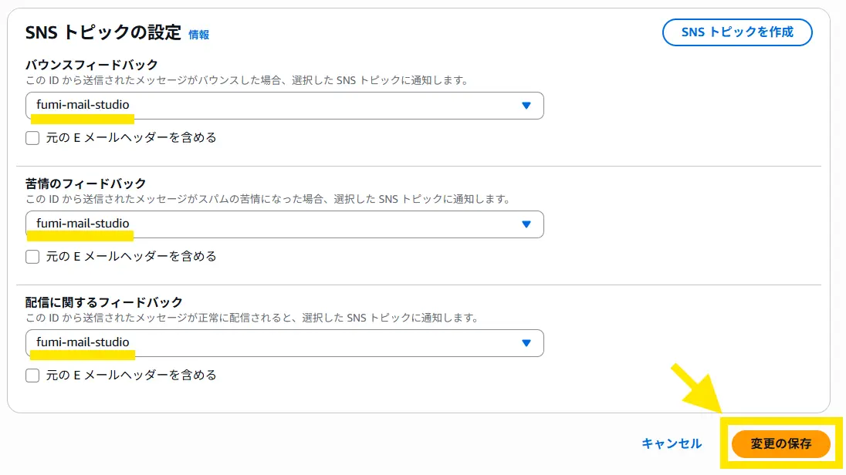Click the SNS トピックを作成 button
846x475 pixels.
click(x=736, y=32)
